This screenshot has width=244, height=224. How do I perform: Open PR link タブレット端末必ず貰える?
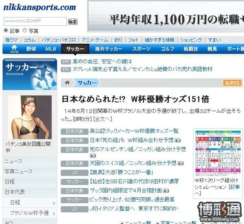(143, 69)
